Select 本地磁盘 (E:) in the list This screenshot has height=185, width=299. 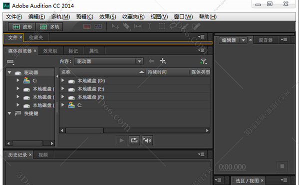[91, 89]
